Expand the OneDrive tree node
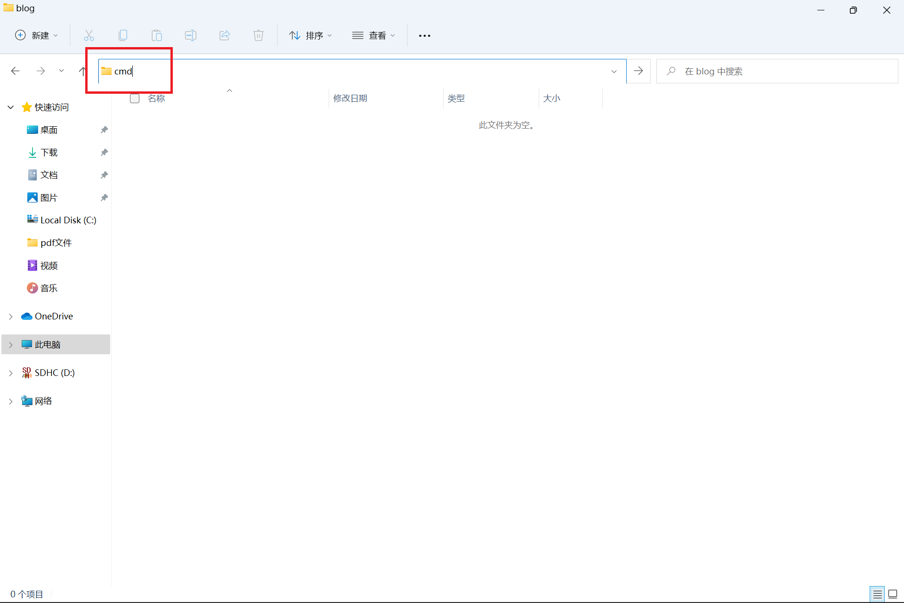The width and height of the screenshot is (904, 603). [11, 317]
